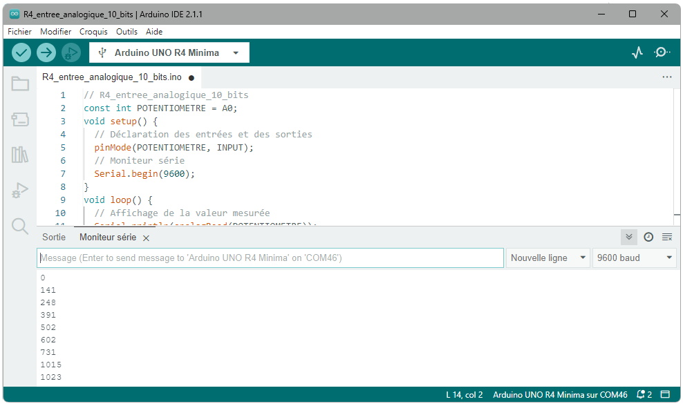Open the Modifier menu

point(56,32)
